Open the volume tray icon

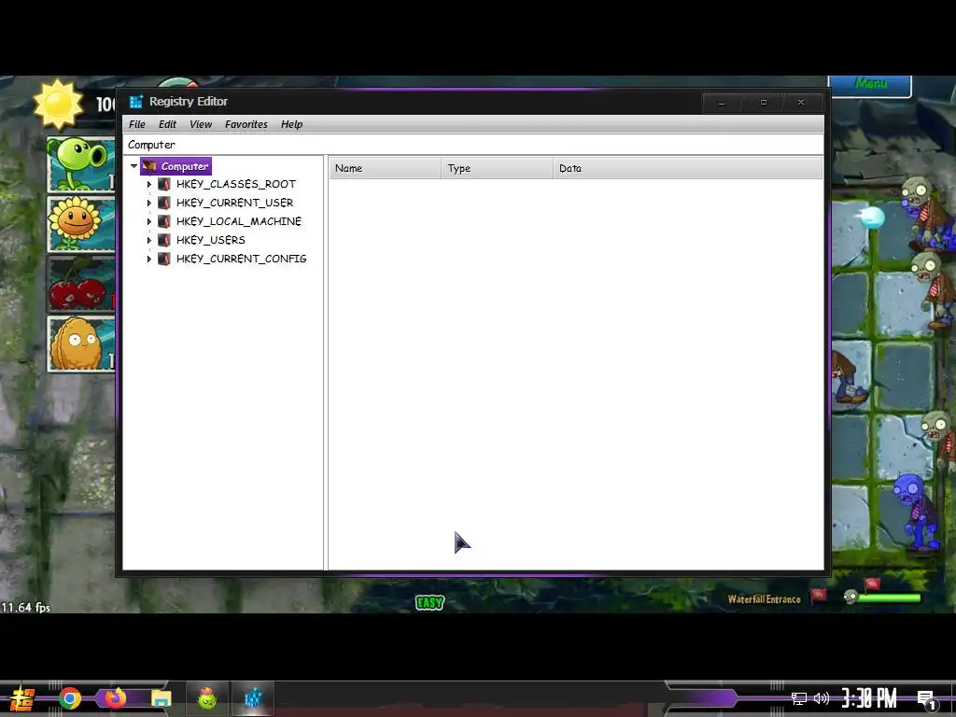pyautogui.click(x=822, y=698)
